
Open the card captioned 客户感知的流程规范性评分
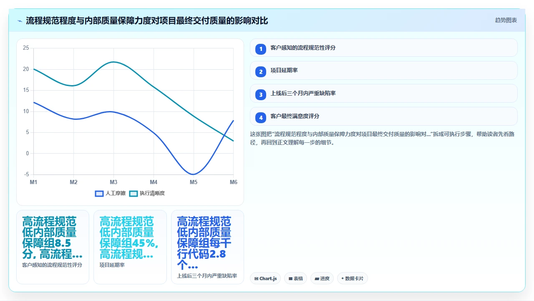(53, 247)
